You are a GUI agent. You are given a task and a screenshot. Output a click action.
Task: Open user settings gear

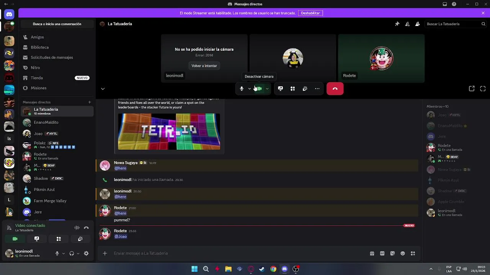pyautogui.click(x=86, y=253)
